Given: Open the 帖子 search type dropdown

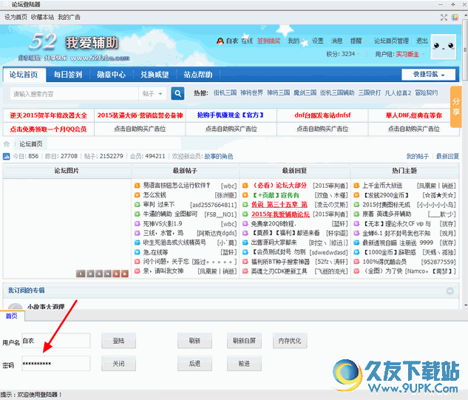Looking at the screenshot, I should pyautogui.click(x=152, y=94).
